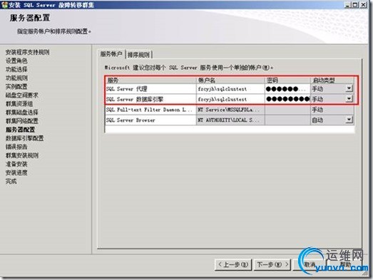Screen dimensions: 373x280
Task: Click the 帮助 help button
Action: click(x=345, y=264)
